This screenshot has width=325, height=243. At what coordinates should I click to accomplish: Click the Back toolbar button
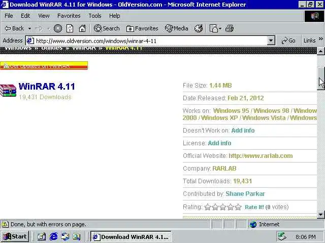click(x=14, y=28)
